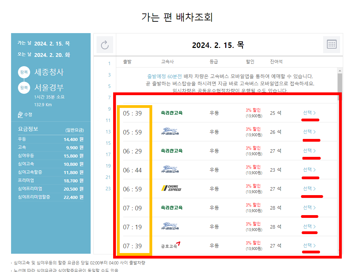Select the 07 : 09 bus 선택 link
Viewport: 356px width, 272px height.
pyautogui.click(x=309, y=208)
